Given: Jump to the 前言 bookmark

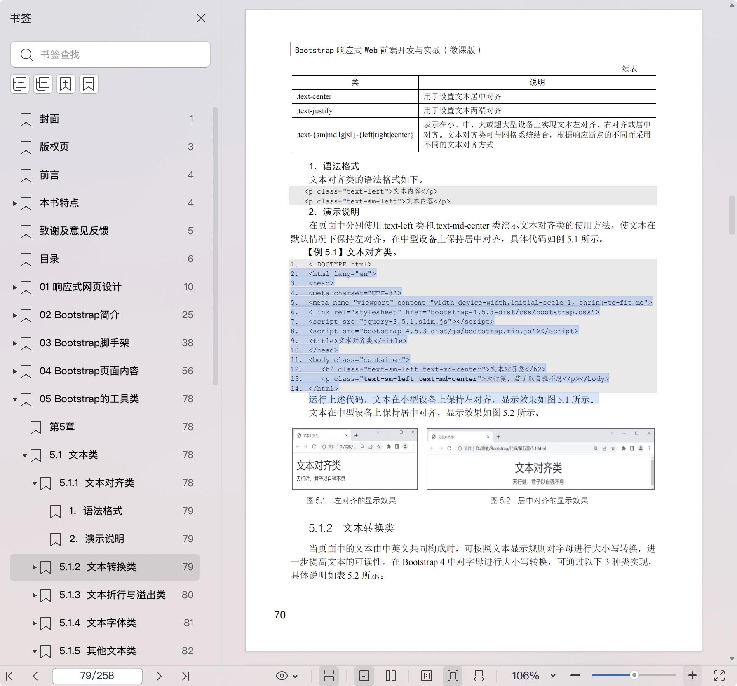Looking at the screenshot, I should pos(105,175).
